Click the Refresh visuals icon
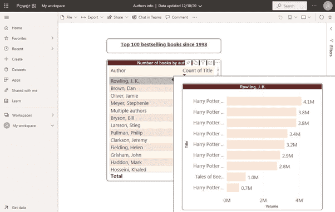This screenshot has height=212, width=335. tap(321, 17)
